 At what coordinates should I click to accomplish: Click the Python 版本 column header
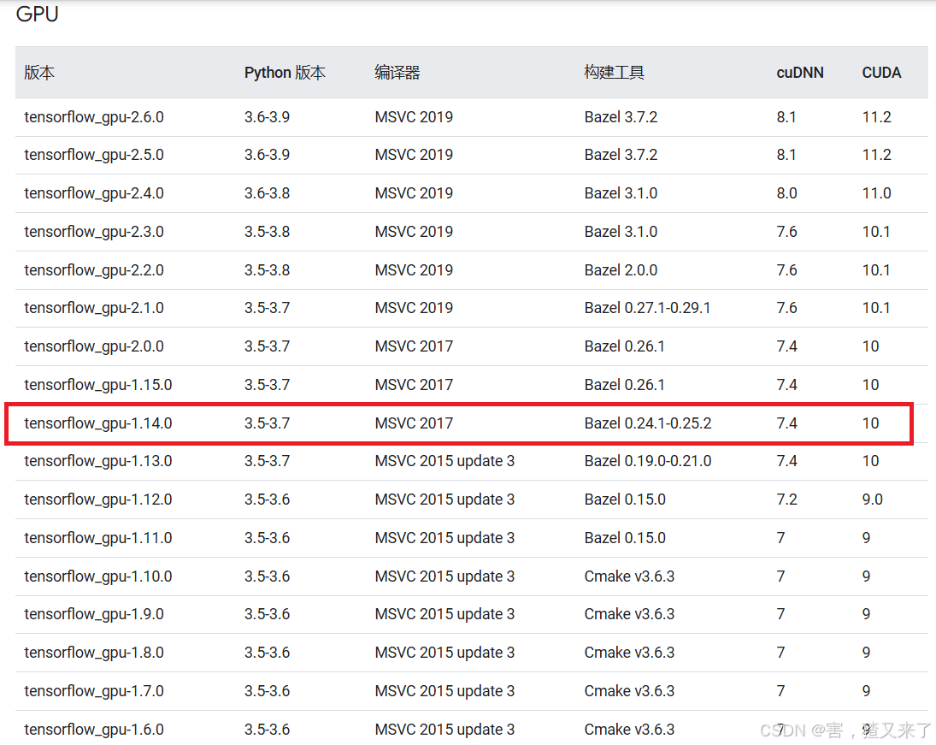[x=285, y=73]
